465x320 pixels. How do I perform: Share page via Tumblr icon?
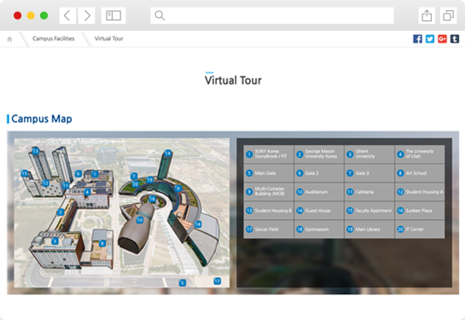(x=455, y=39)
